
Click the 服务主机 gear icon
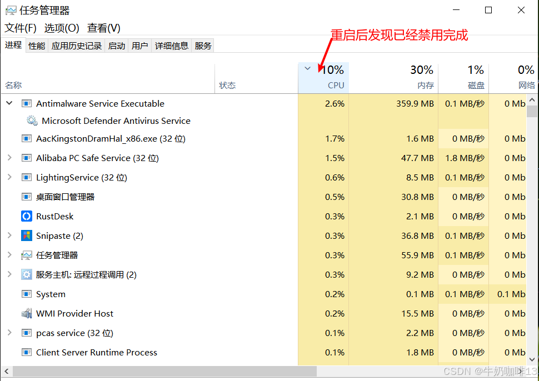click(27, 274)
